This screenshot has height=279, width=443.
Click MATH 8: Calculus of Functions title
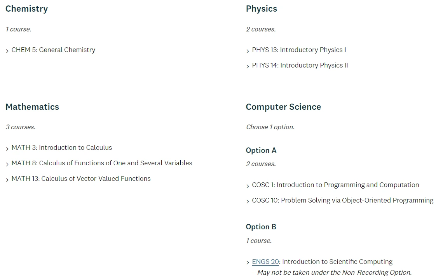pos(102,163)
